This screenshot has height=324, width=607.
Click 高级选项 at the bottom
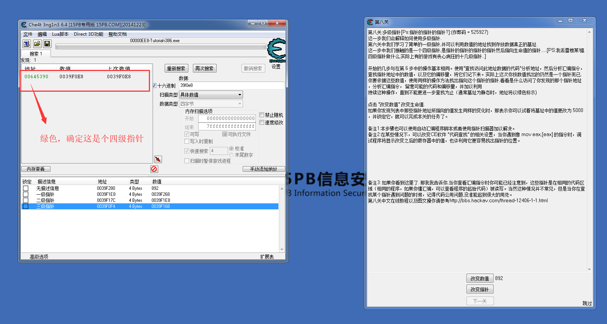39,257
